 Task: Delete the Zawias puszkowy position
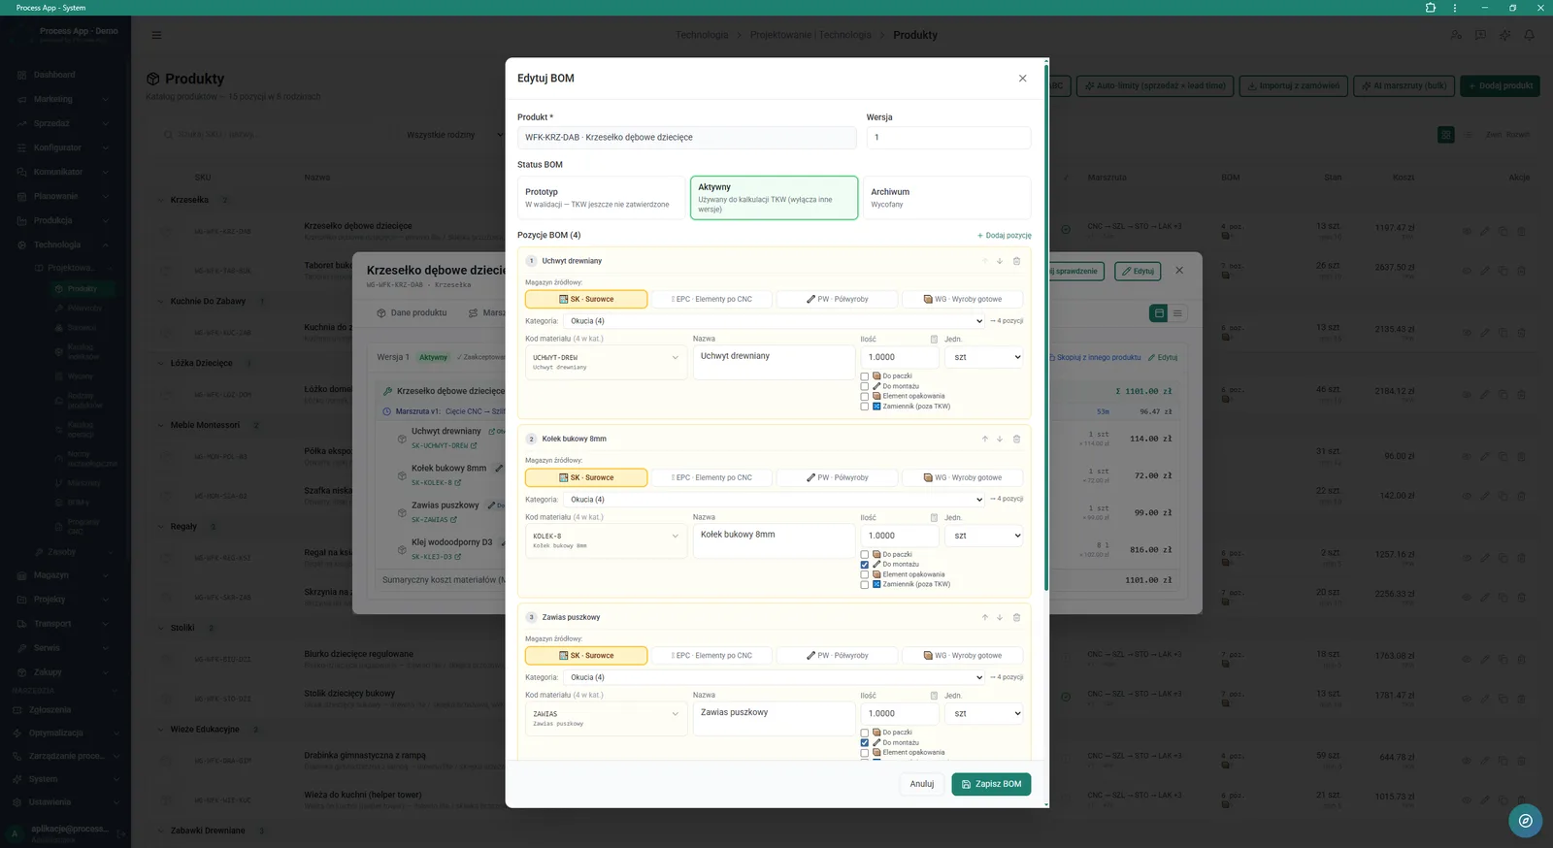[x=1016, y=617]
